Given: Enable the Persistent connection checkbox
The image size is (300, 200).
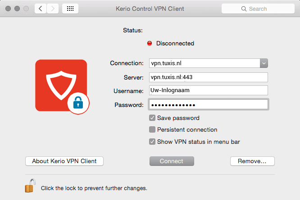Looking at the screenshot, I should [152, 130].
